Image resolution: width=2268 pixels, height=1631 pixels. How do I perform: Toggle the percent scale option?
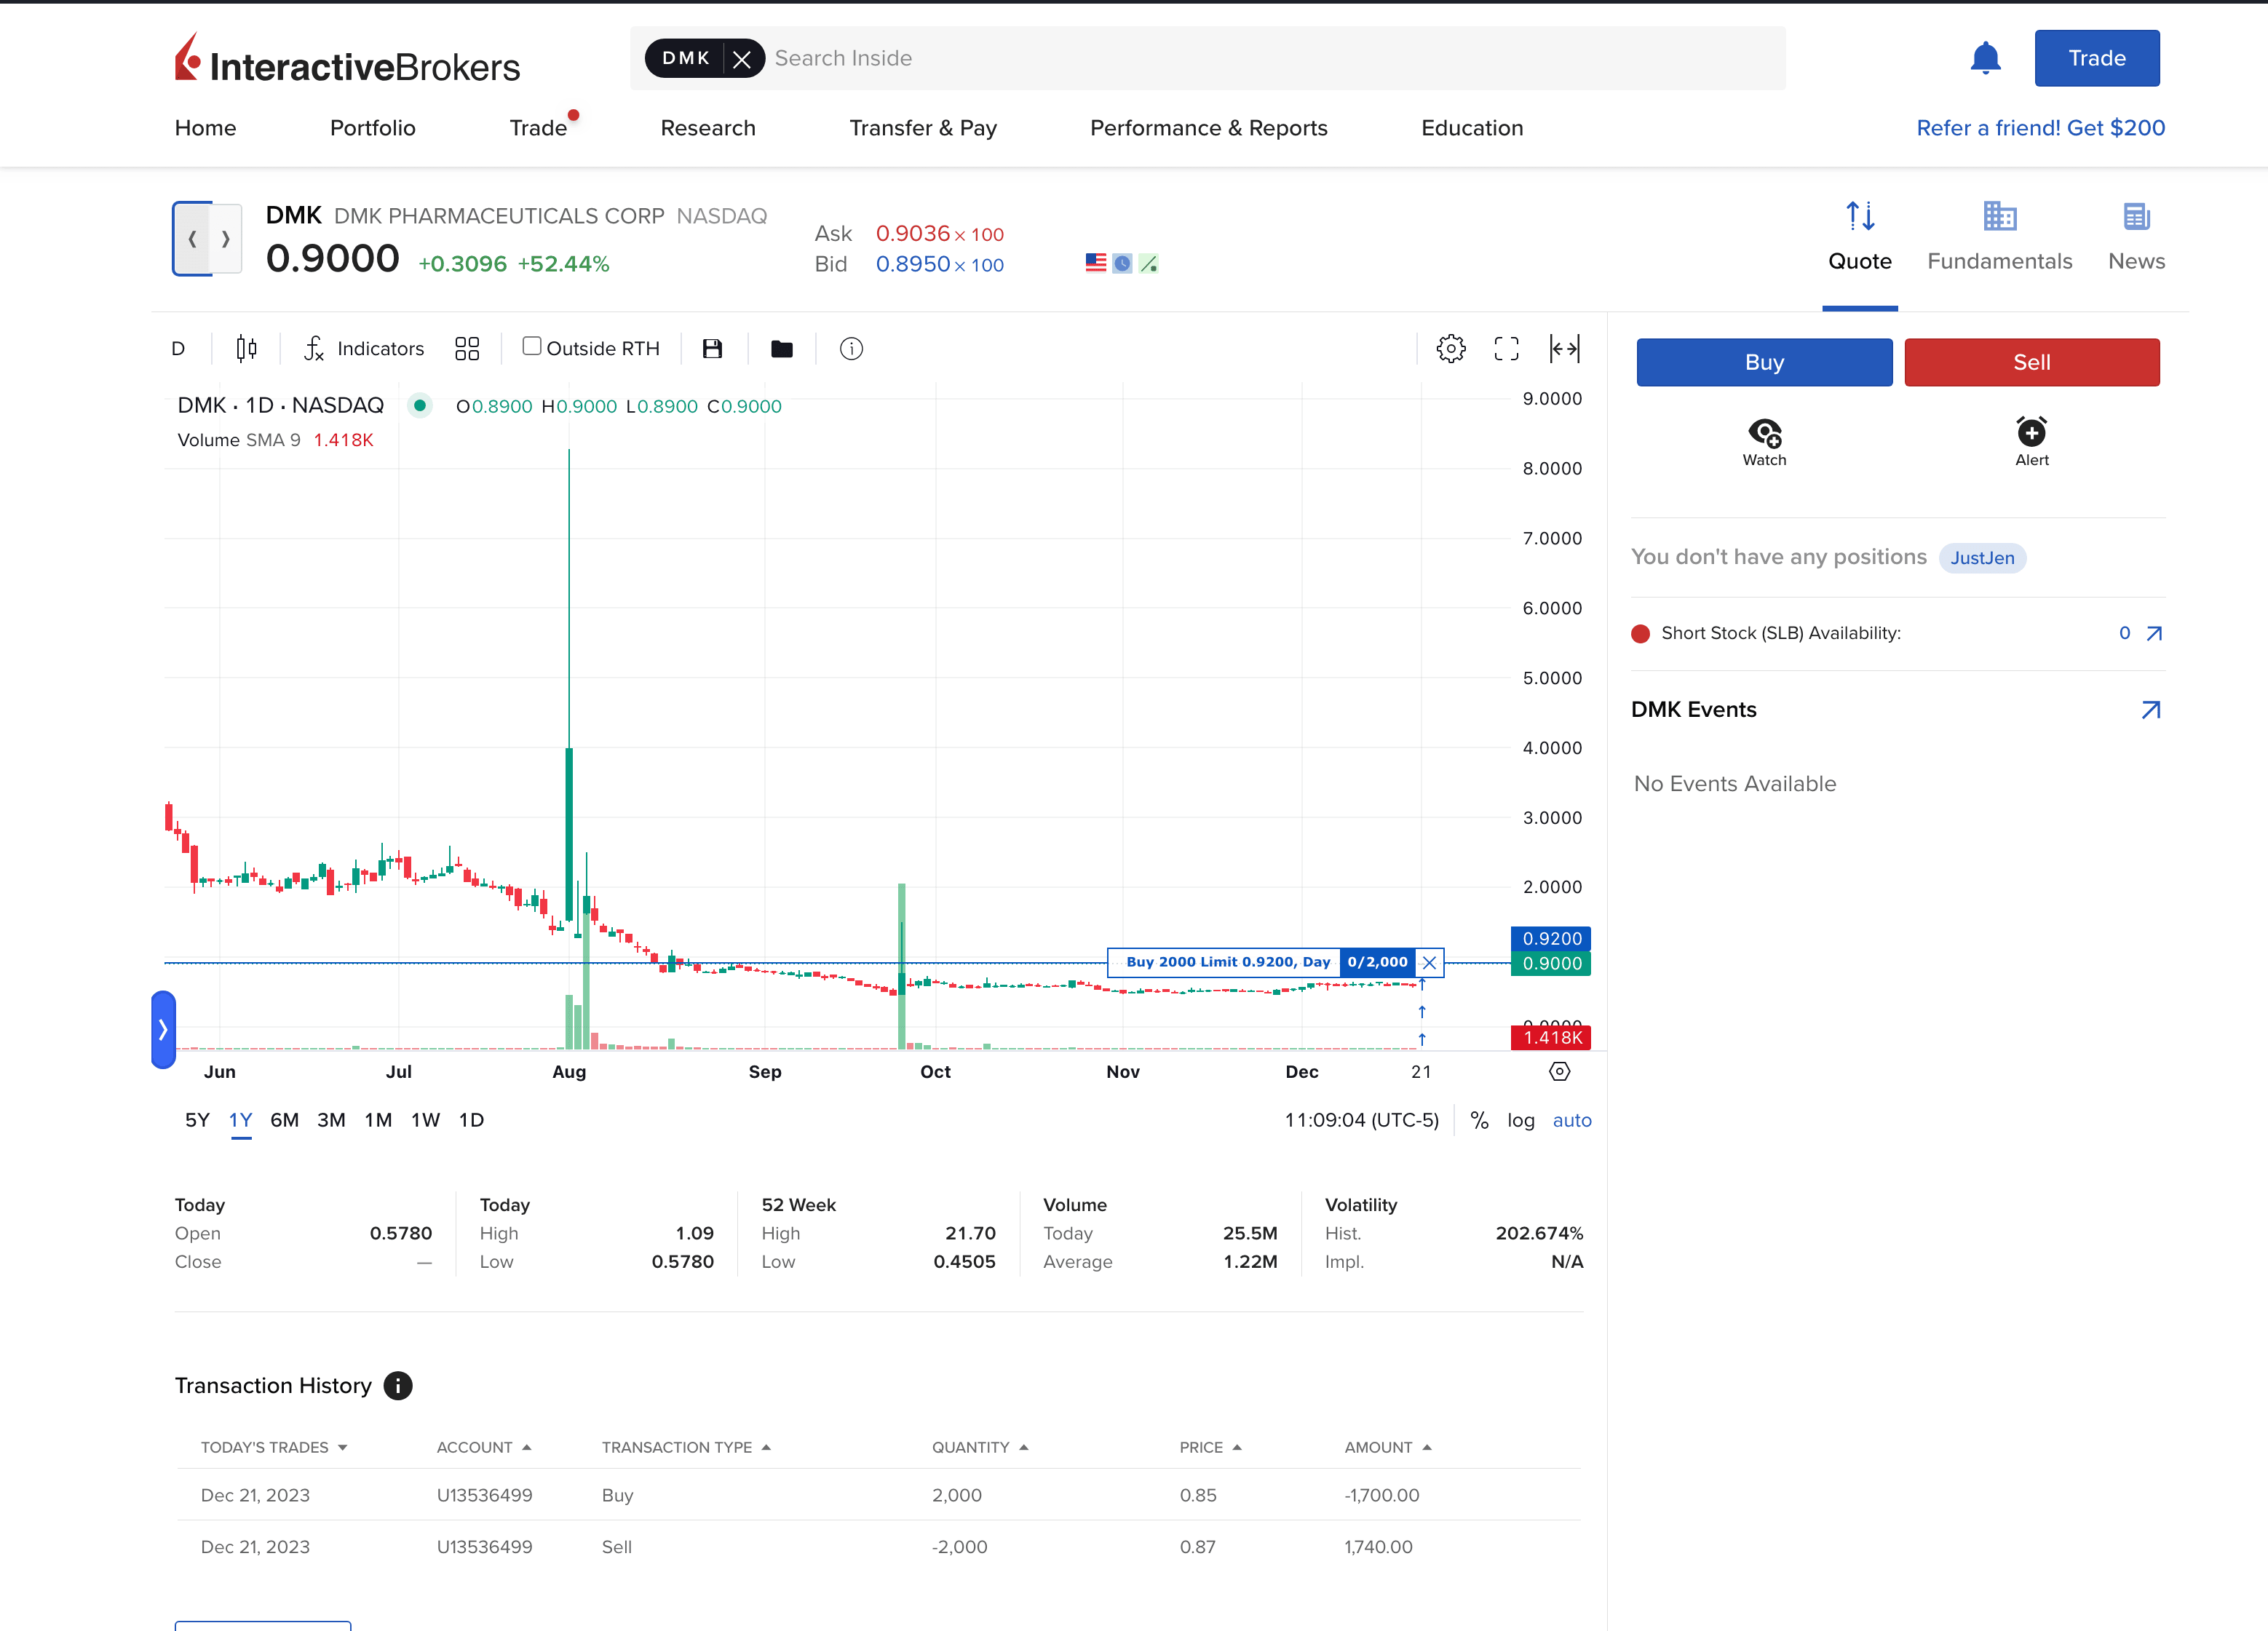coord(1479,1120)
